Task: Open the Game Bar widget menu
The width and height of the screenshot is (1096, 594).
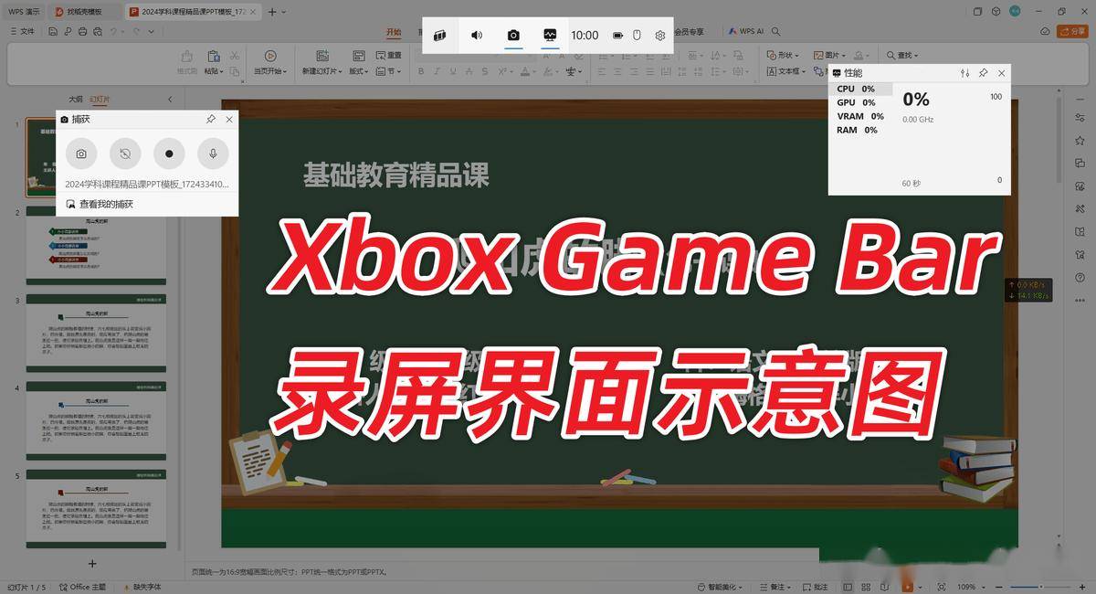Action: [x=440, y=35]
